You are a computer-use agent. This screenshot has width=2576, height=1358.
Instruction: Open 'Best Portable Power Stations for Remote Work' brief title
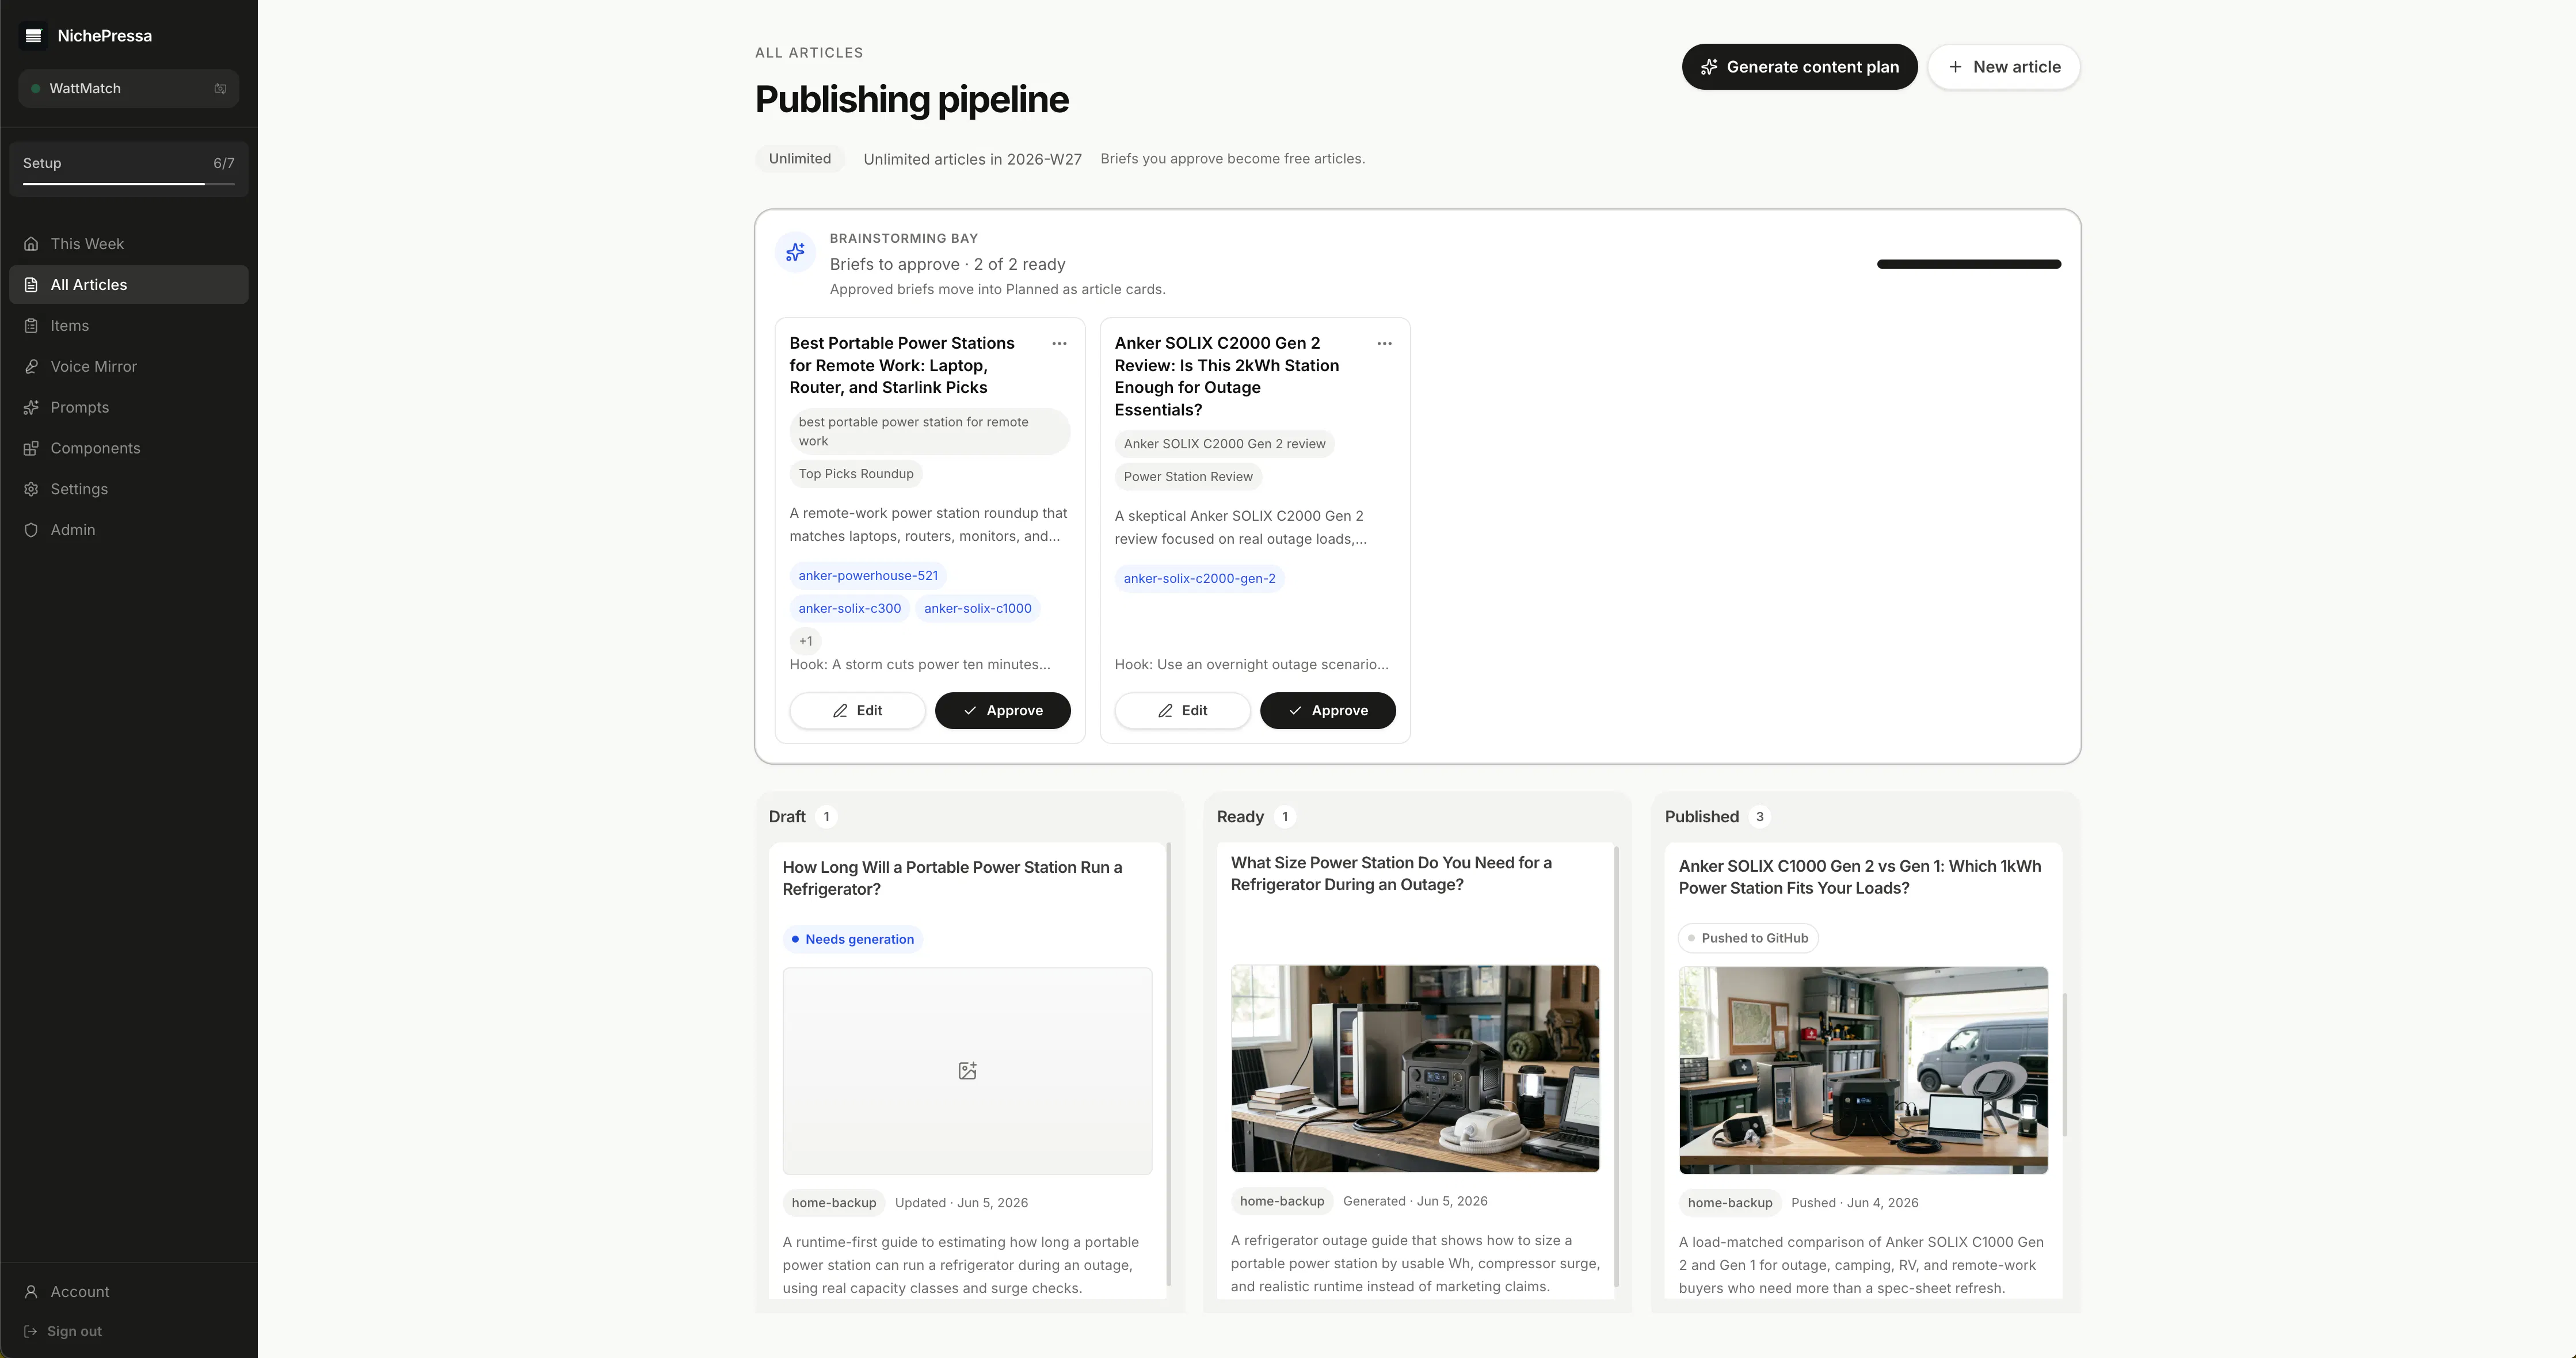click(902, 365)
